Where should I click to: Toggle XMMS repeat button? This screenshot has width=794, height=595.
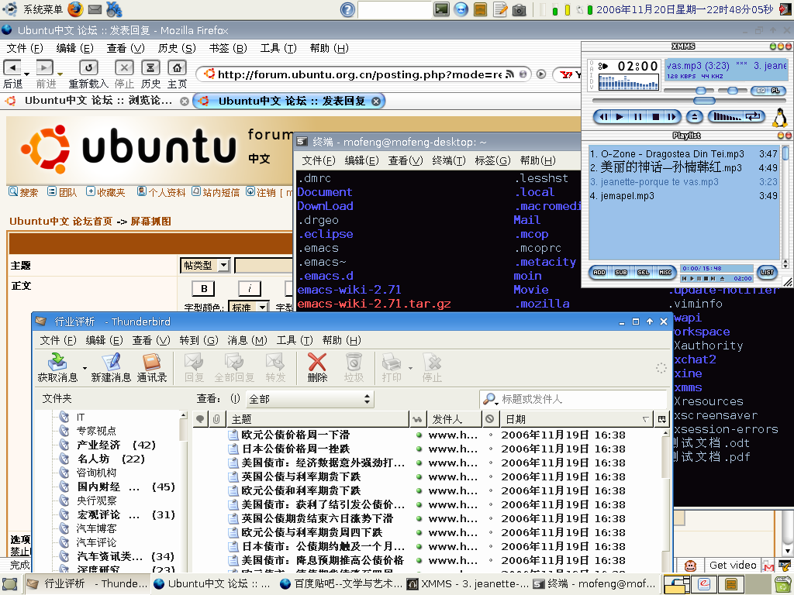point(754,117)
